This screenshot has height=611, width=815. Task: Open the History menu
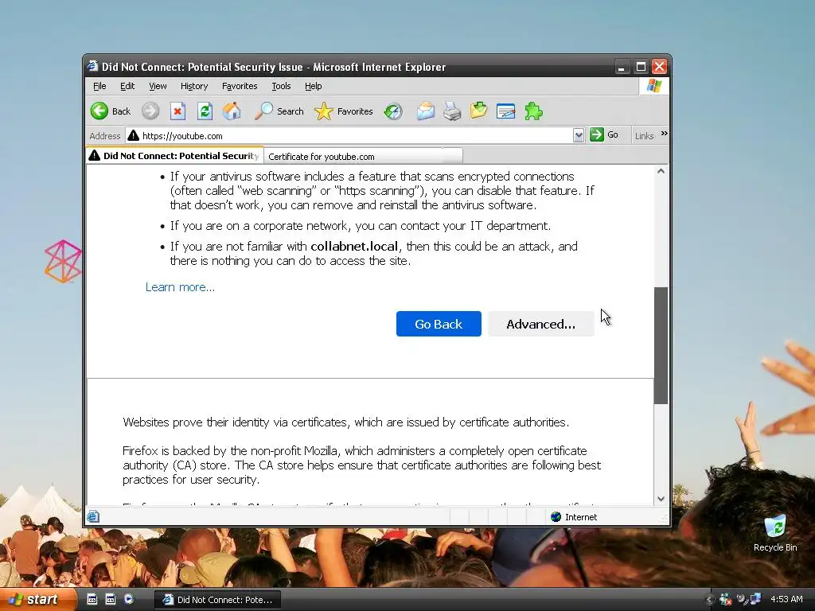click(x=194, y=86)
